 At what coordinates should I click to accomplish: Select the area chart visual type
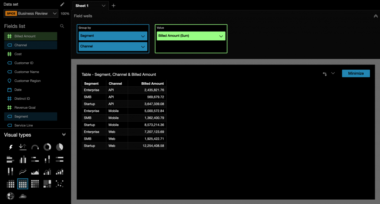point(35,171)
